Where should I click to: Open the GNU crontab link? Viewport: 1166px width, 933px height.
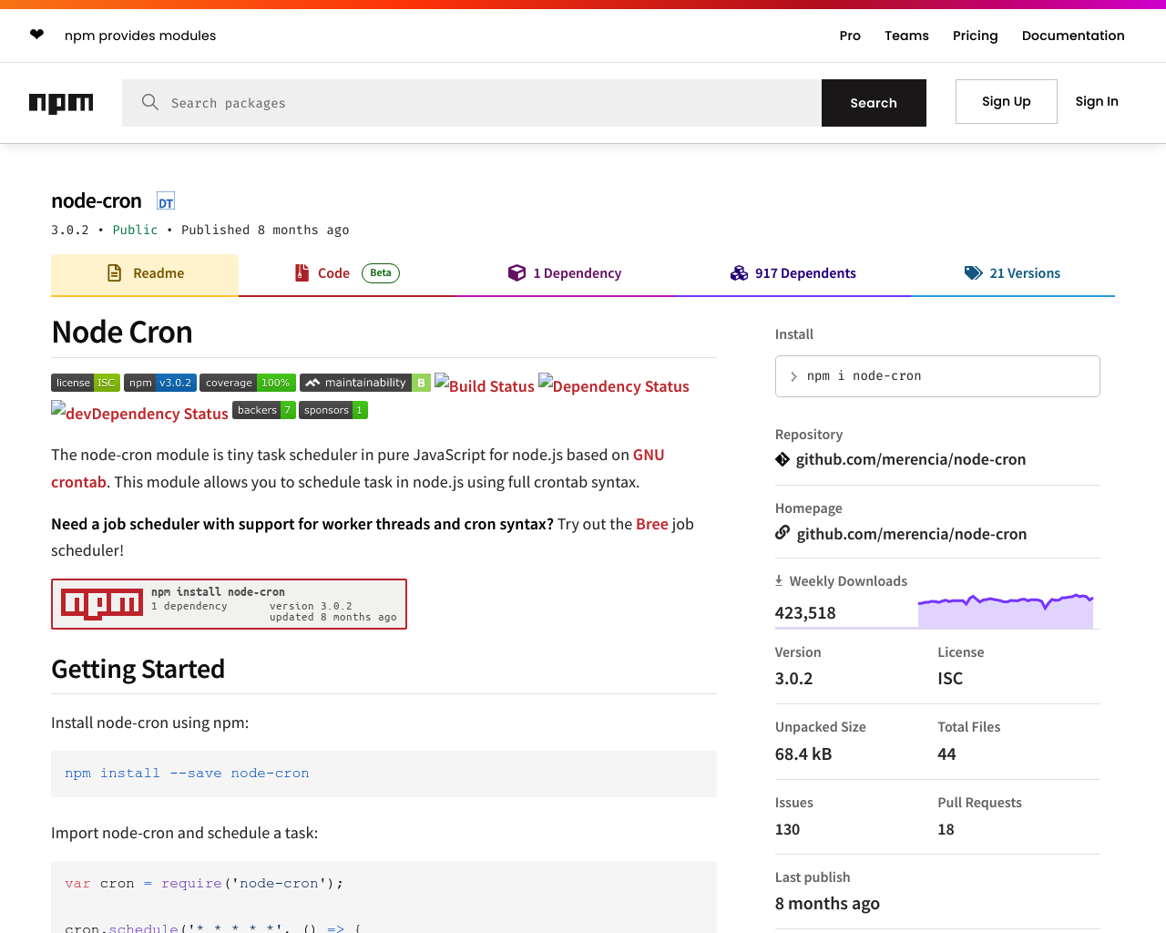[649, 455]
